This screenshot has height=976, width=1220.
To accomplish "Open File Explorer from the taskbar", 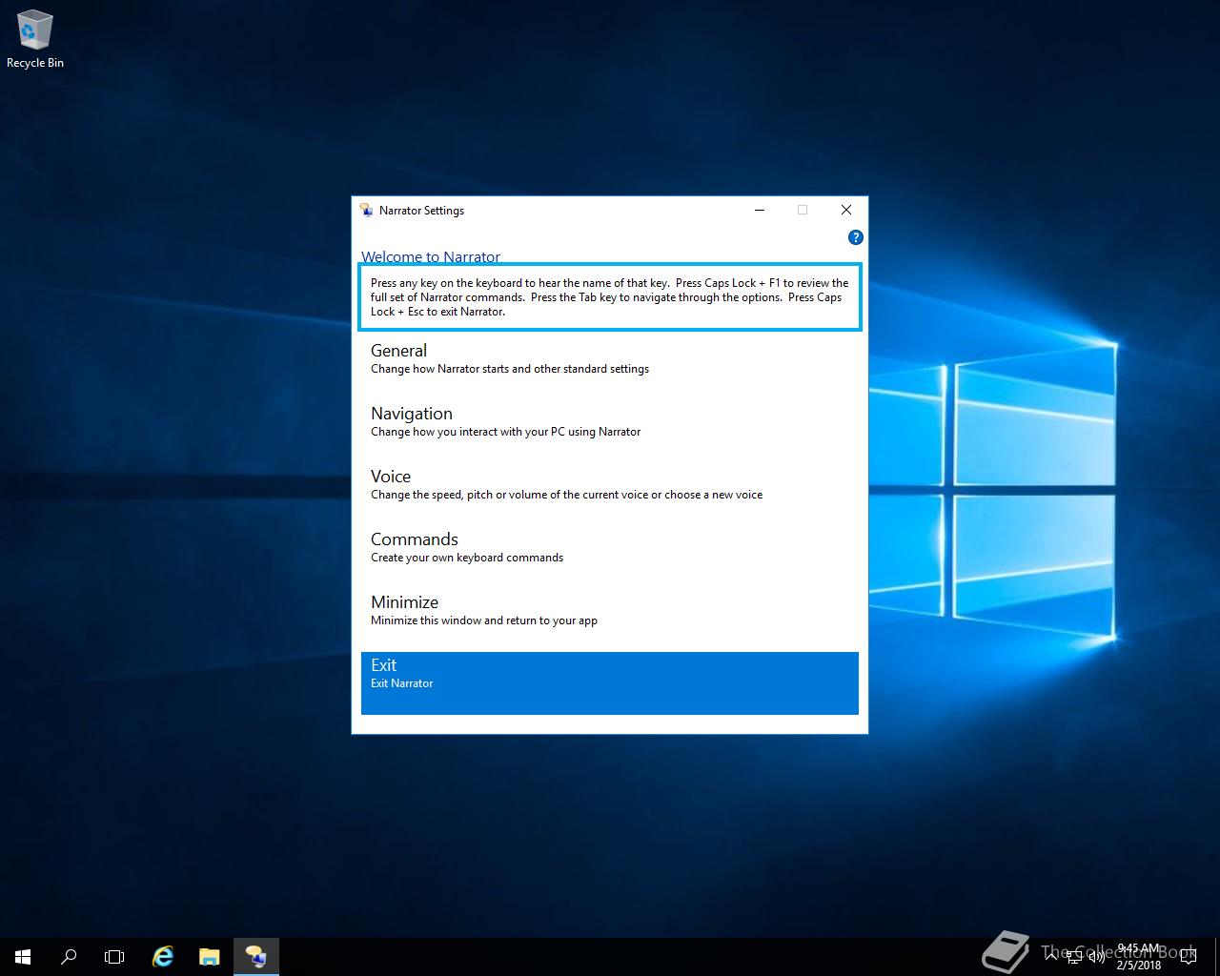I will 210,957.
